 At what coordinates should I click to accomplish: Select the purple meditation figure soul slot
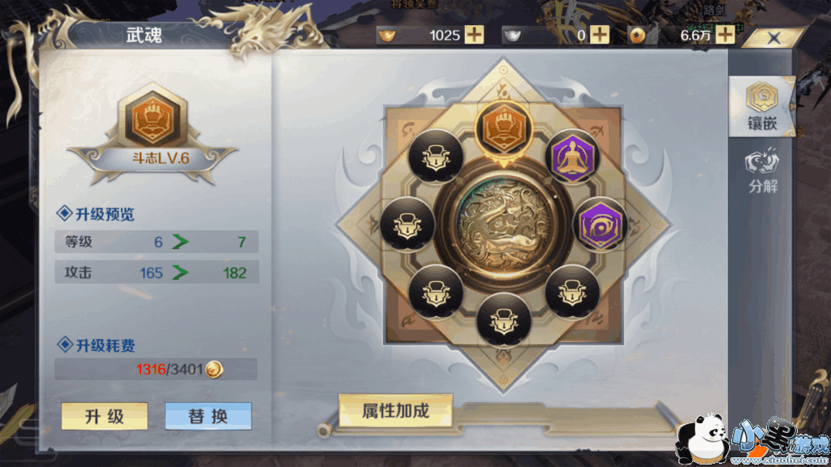tap(572, 156)
